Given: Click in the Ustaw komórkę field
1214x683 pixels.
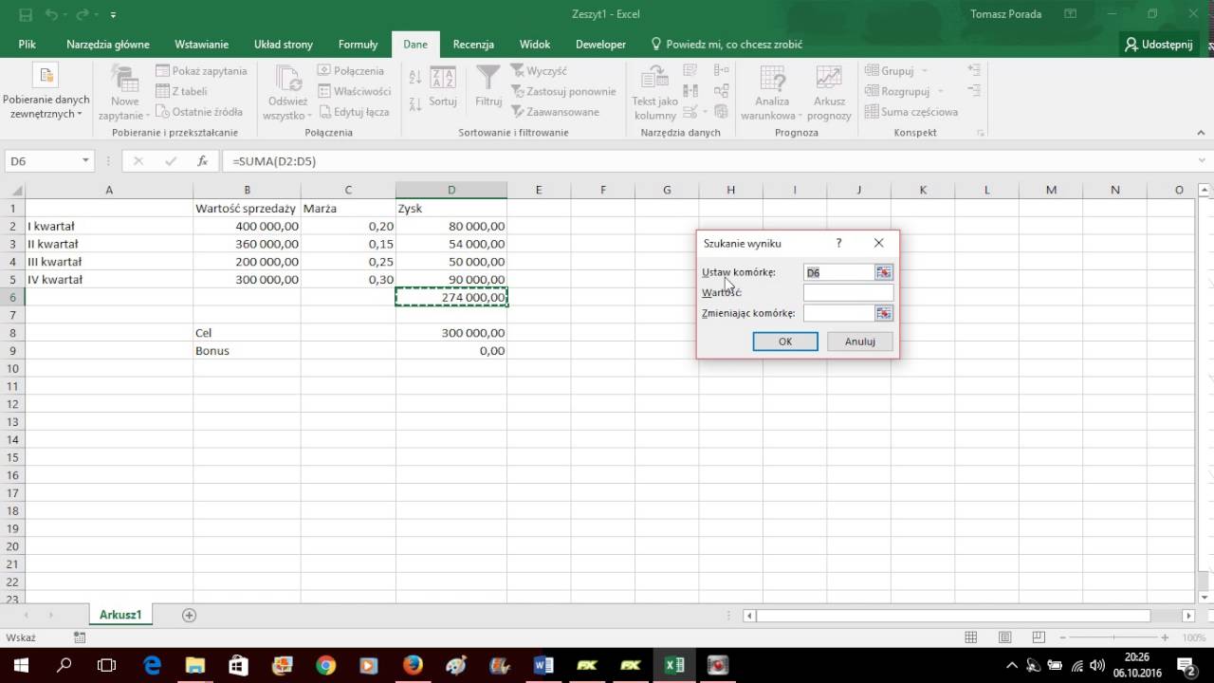Looking at the screenshot, I should pyautogui.click(x=838, y=272).
